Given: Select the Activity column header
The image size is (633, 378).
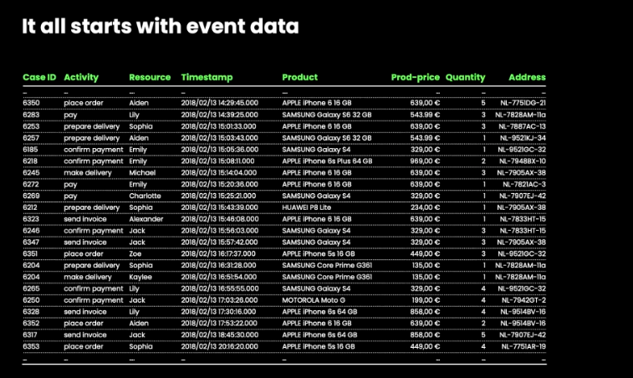Looking at the screenshot, I should (x=81, y=77).
